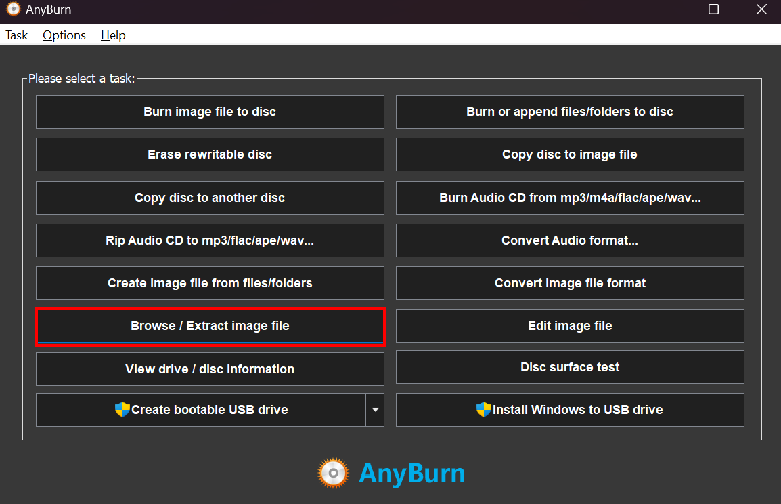Viewport: 781px width, 504px height.
Task: Expand the bootable USB drive dropdown arrow
Action: 375,410
